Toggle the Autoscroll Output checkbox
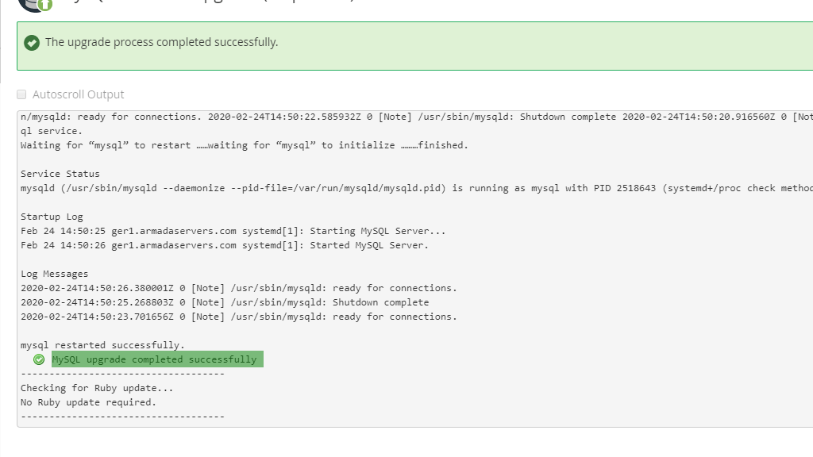The image size is (813, 457). [21, 94]
